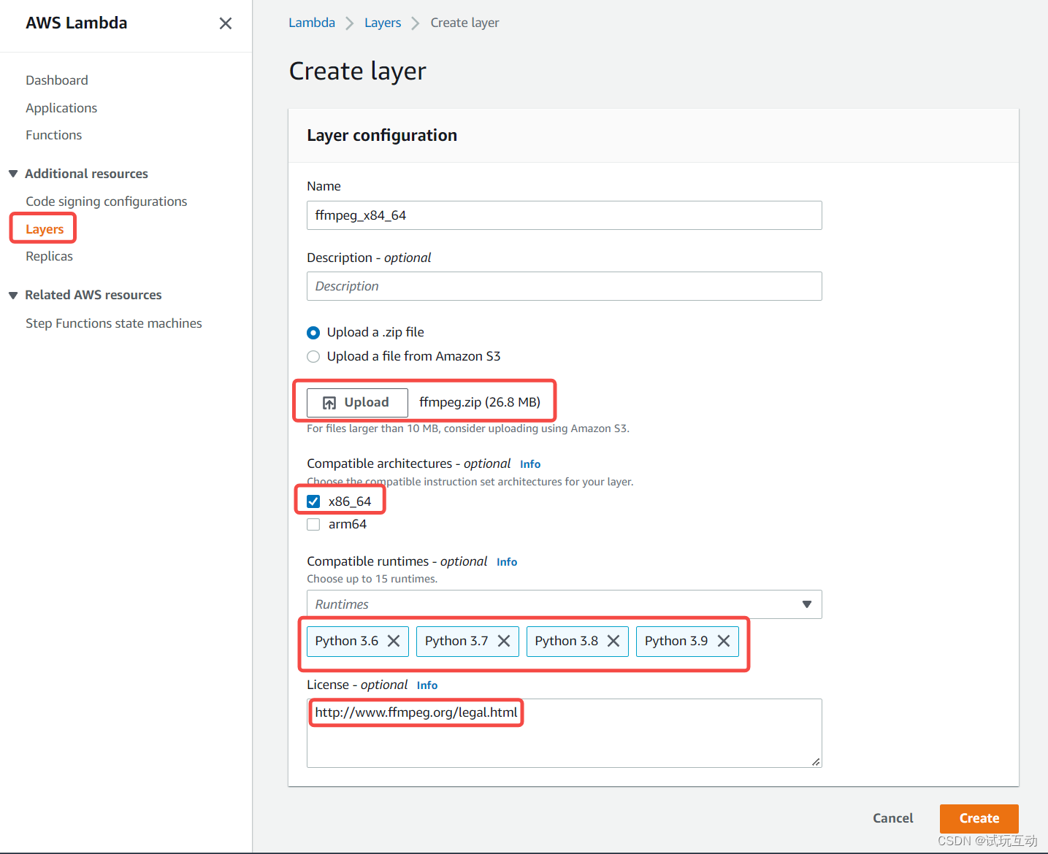Open Code signing configurations
Screen dimensions: 1048x854
(x=107, y=201)
